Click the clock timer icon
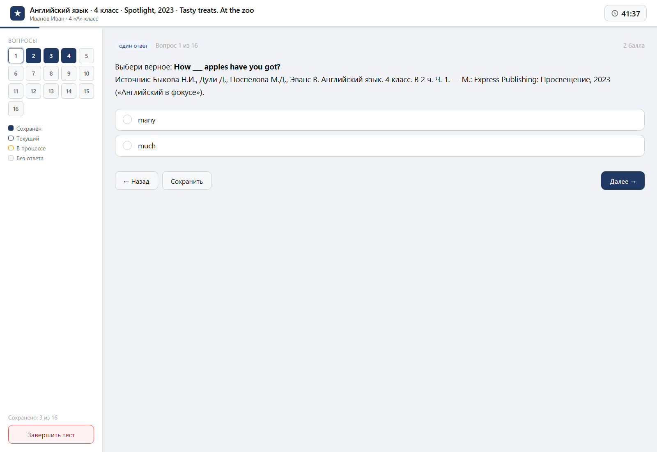Screen dimensions: 657x452 615,14
